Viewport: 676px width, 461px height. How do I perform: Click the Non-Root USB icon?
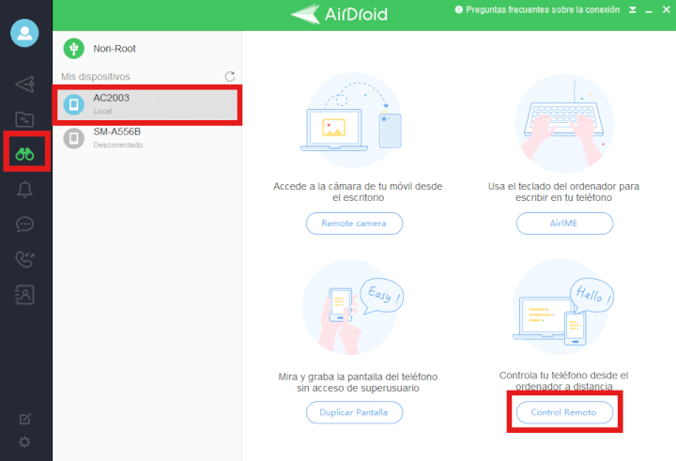[74, 48]
